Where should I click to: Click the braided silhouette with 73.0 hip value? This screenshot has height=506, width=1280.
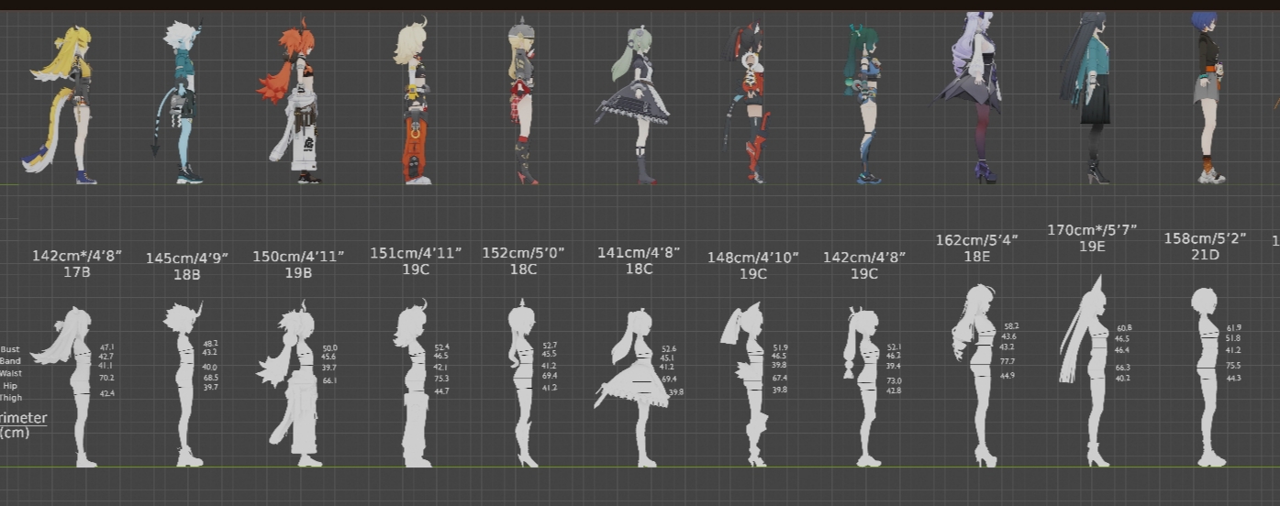coord(864,386)
